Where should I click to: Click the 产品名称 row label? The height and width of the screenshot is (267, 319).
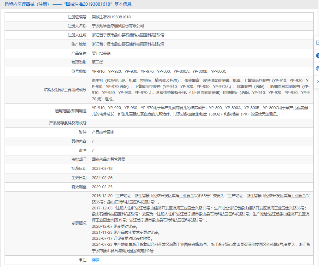(79, 53)
